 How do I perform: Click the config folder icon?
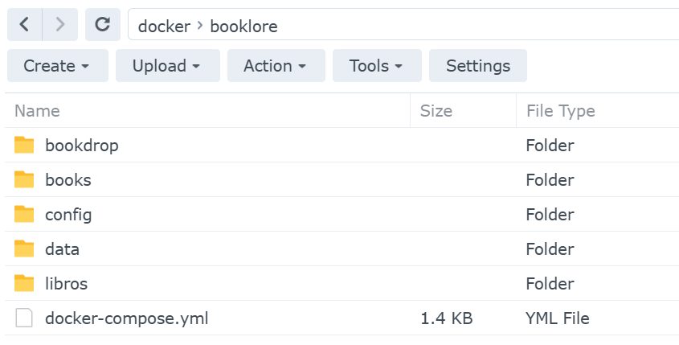(25, 215)
